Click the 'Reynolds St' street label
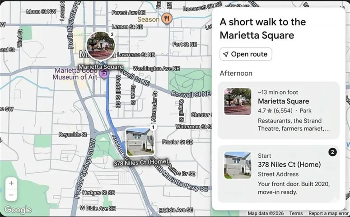350x217 pixels. (x=73, y=134)
